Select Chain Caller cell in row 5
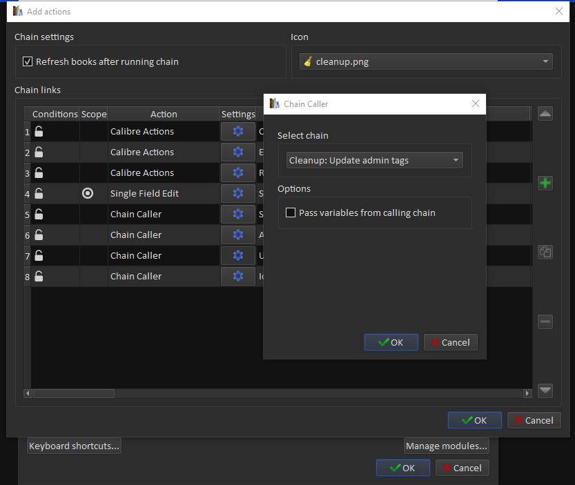The image size is (575, 485). coord(164,214)
